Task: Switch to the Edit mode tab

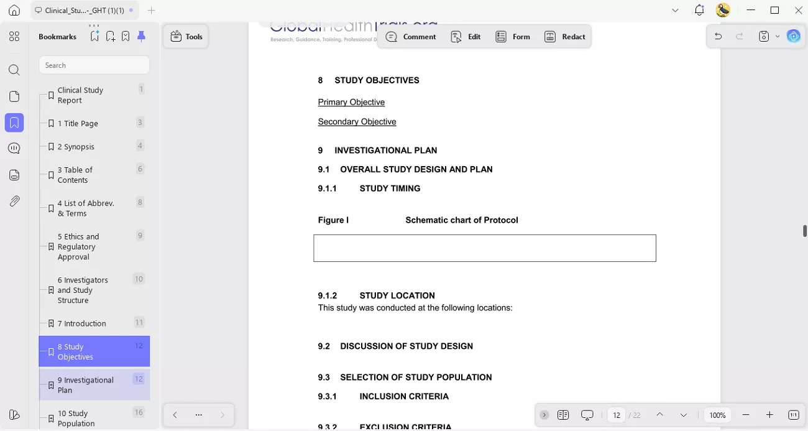Action: (x=466, y=36)
